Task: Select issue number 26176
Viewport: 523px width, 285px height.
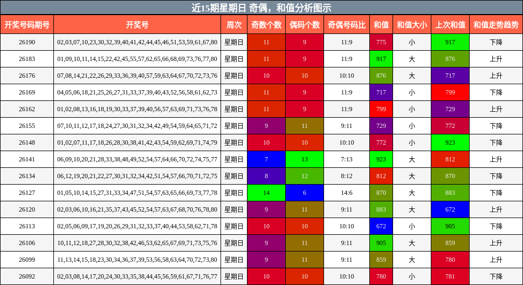Action: [27, 76]
